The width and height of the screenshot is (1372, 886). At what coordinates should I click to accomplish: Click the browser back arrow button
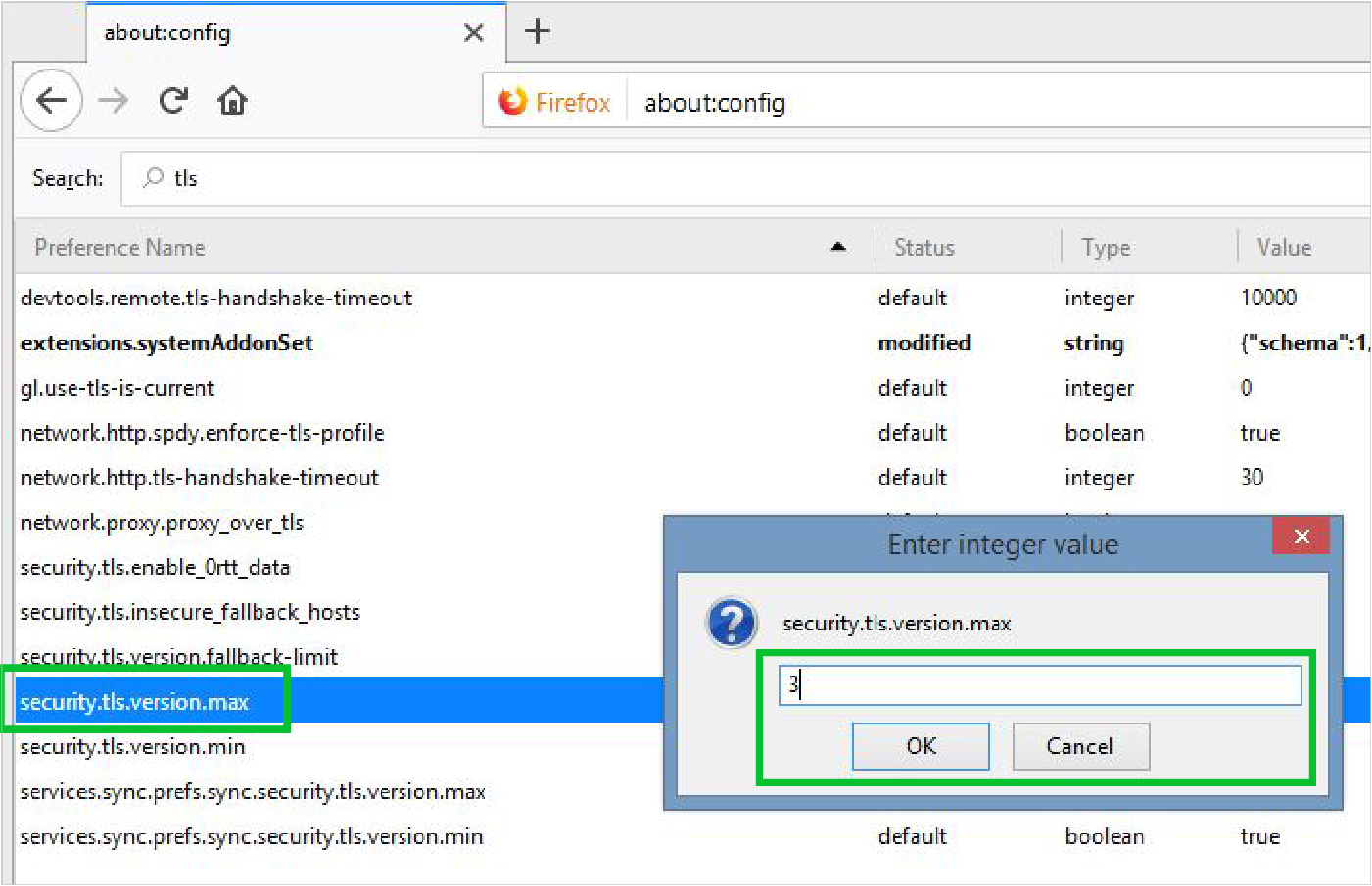click(x=51, y=100)
